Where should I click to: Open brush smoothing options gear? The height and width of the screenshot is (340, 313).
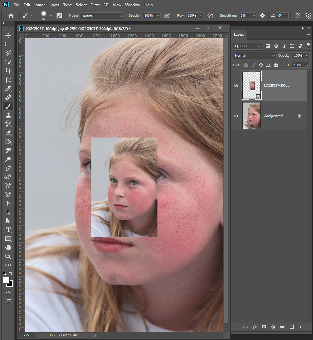263,16
